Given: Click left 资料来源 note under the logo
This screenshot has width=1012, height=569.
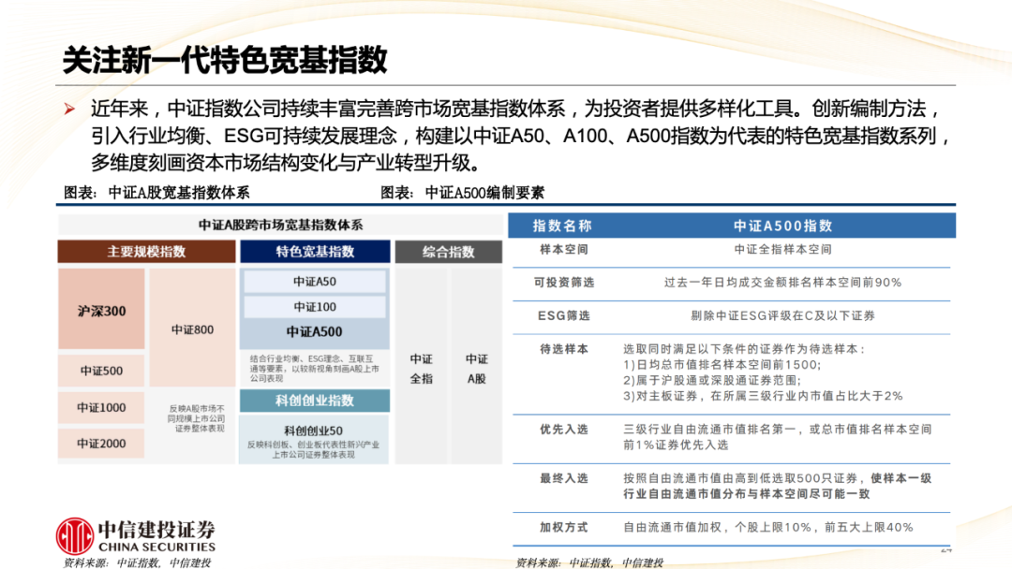Looking at the screenshot, I should [x=137, y=562].
